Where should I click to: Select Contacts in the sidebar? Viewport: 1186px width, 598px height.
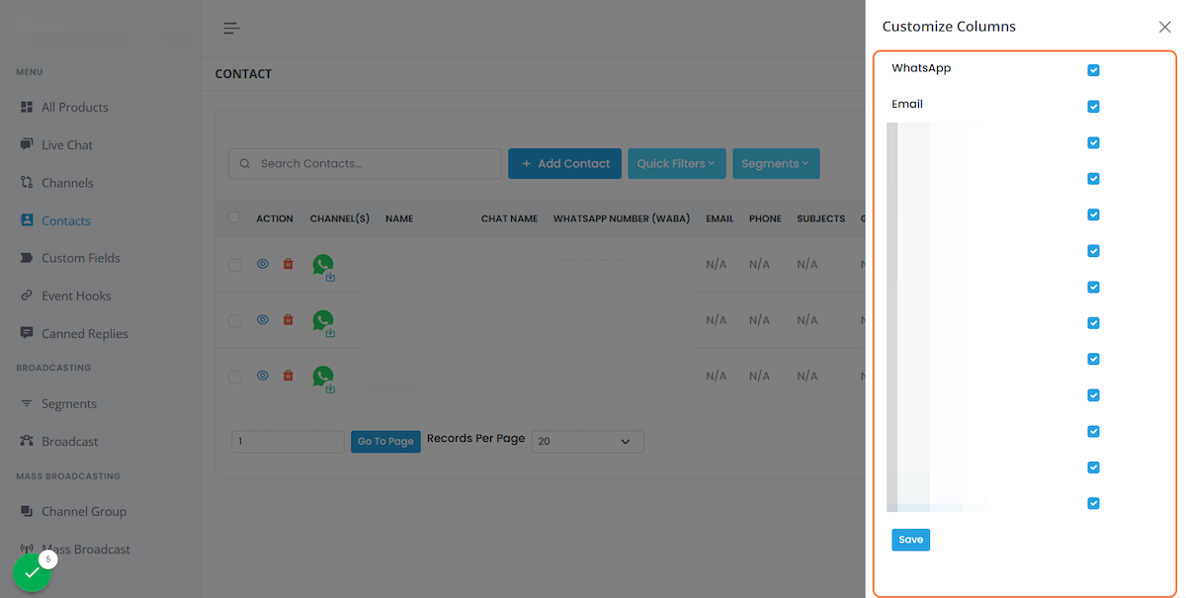click(x=66, y=220)
